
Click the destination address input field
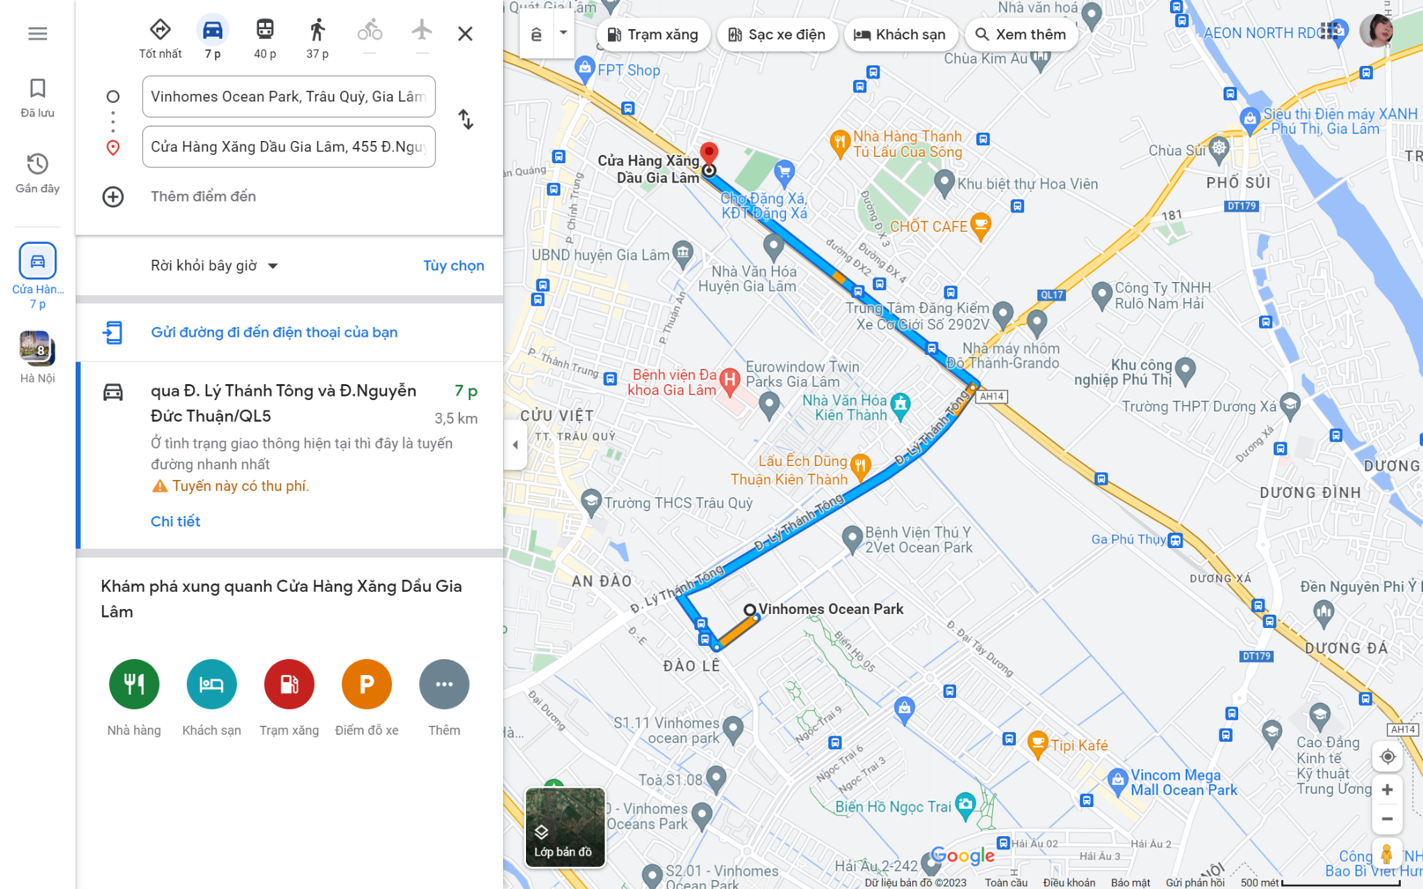289,147
